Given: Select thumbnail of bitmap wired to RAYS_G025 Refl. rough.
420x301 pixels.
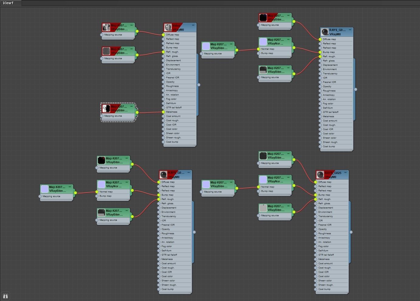Looking at the screenshot, I should point(263,208).
